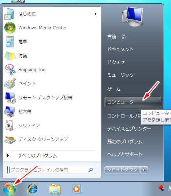
Task: Select コンピューター menu entry
Action: pyautogui.click(x=133, y=102)
